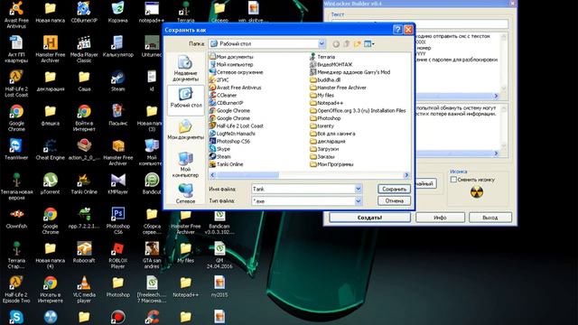
Task: Select the OpenOffice.org 3.3 Installation Files folder
Action: tap(358, 110)
